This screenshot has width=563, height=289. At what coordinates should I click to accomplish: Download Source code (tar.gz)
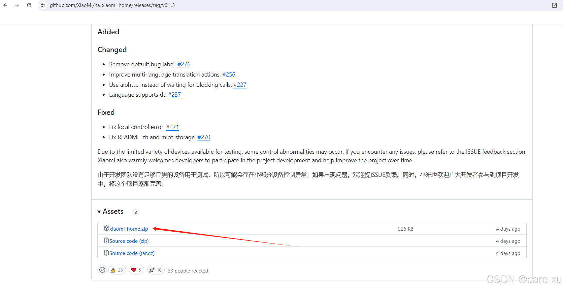coord(132,253)
